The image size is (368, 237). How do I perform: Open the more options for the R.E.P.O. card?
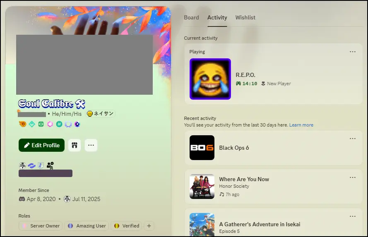353,52
